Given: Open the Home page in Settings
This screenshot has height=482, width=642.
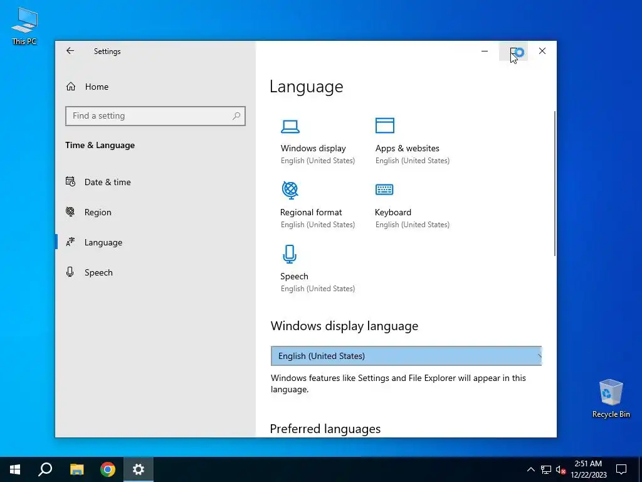Looking at the screenshot, I should [97, 87].
